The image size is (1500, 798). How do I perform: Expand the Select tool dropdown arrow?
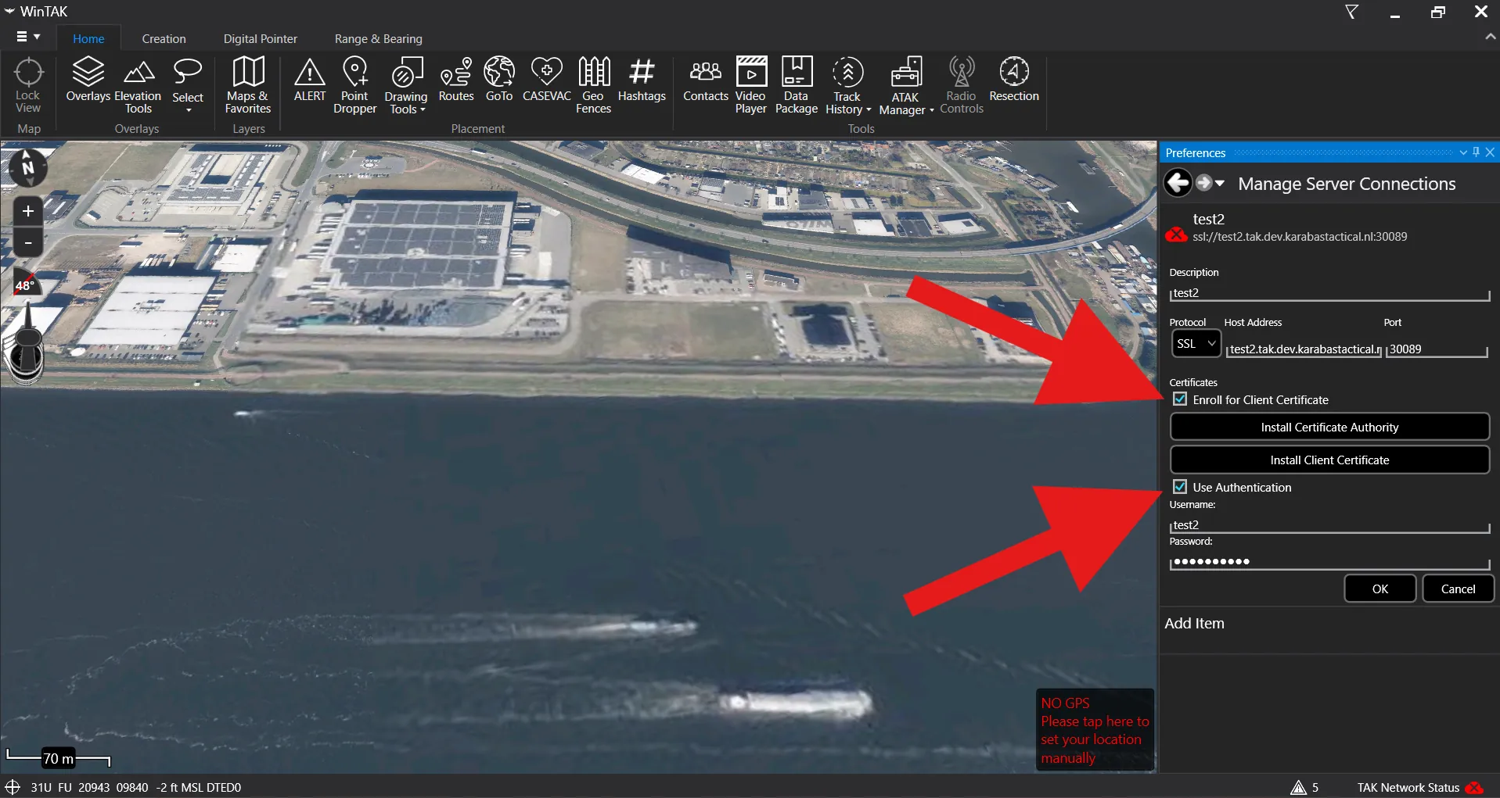[x=189, y=110]
